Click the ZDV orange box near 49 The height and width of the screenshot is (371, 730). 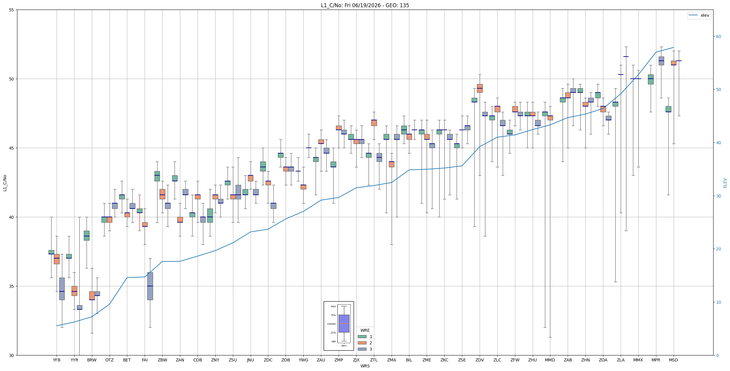coord(480,88)
